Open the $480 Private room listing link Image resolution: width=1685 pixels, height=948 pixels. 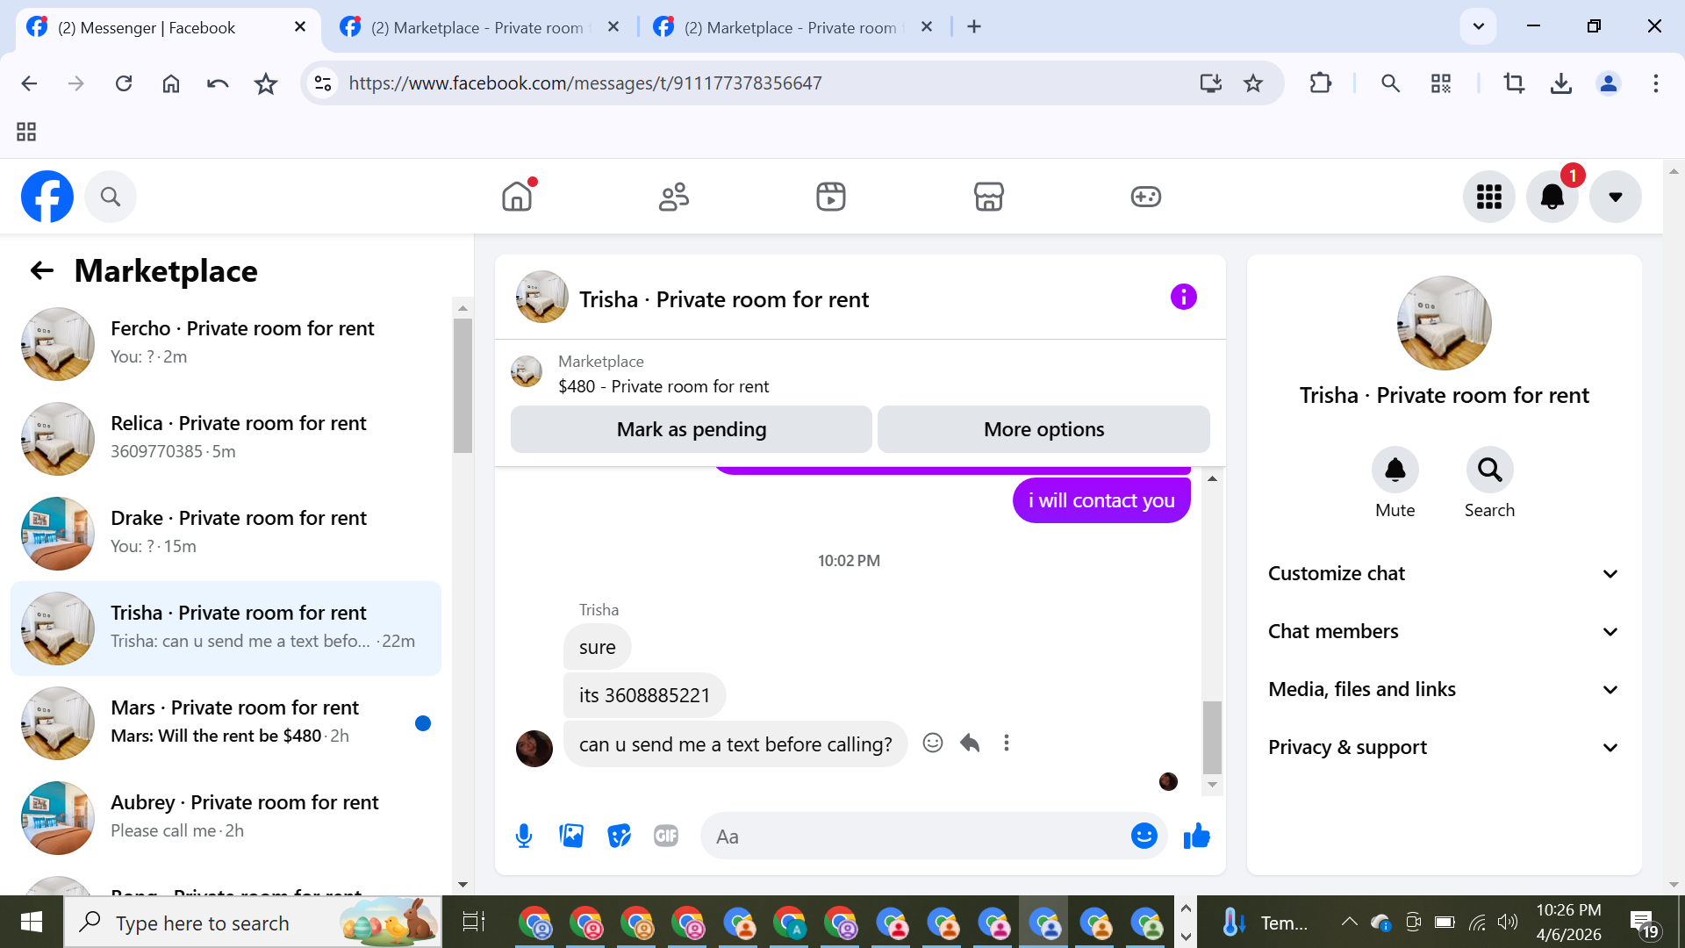663,386
